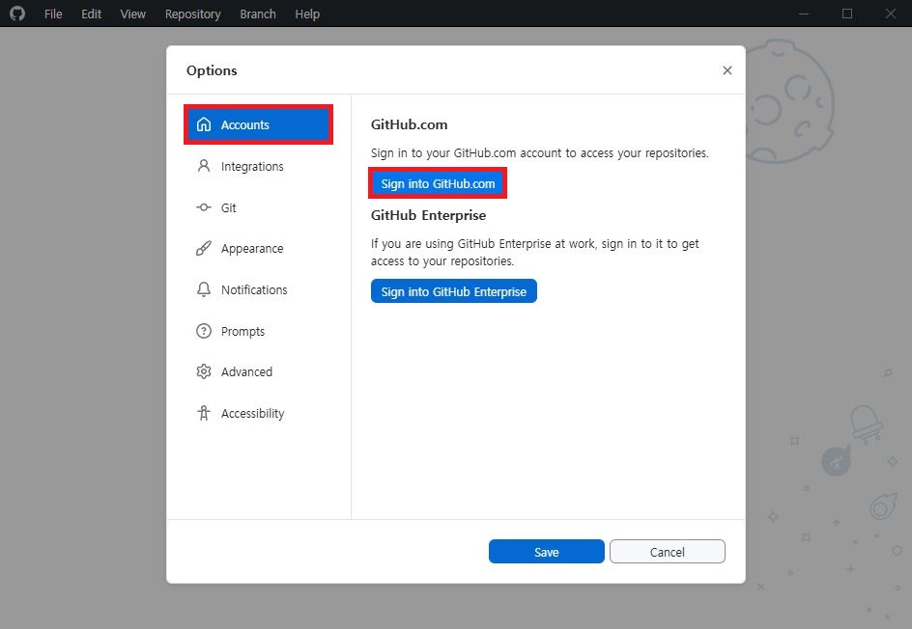Open the Branch menu
912x629 pixels.
pos(258,14)
